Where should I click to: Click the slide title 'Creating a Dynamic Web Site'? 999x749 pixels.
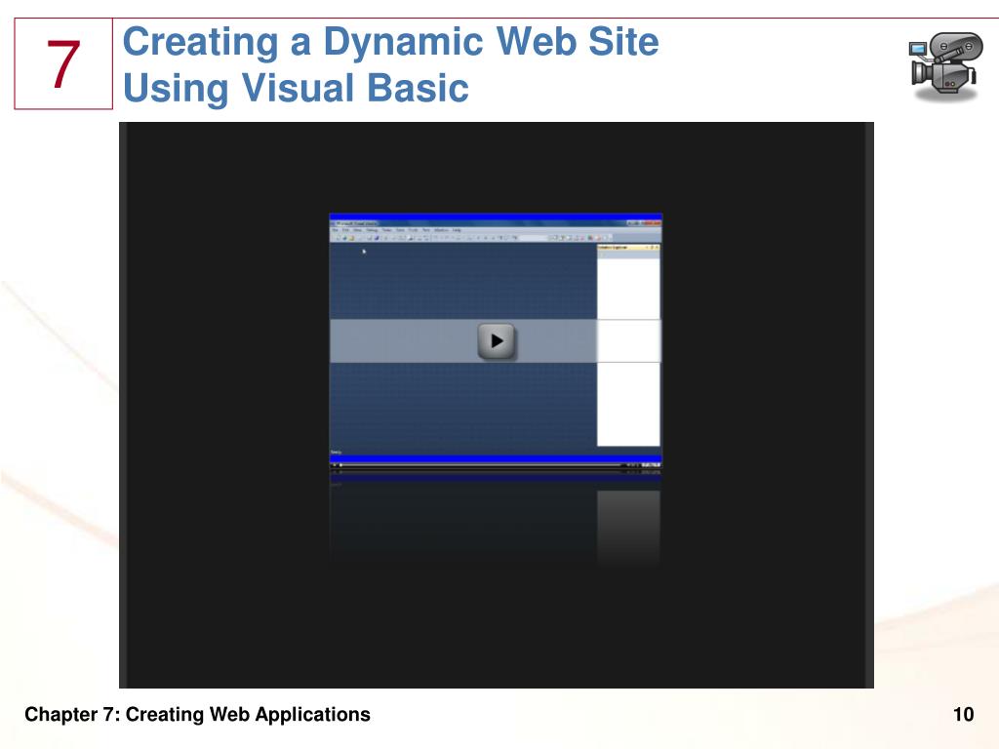pos(390,41)
